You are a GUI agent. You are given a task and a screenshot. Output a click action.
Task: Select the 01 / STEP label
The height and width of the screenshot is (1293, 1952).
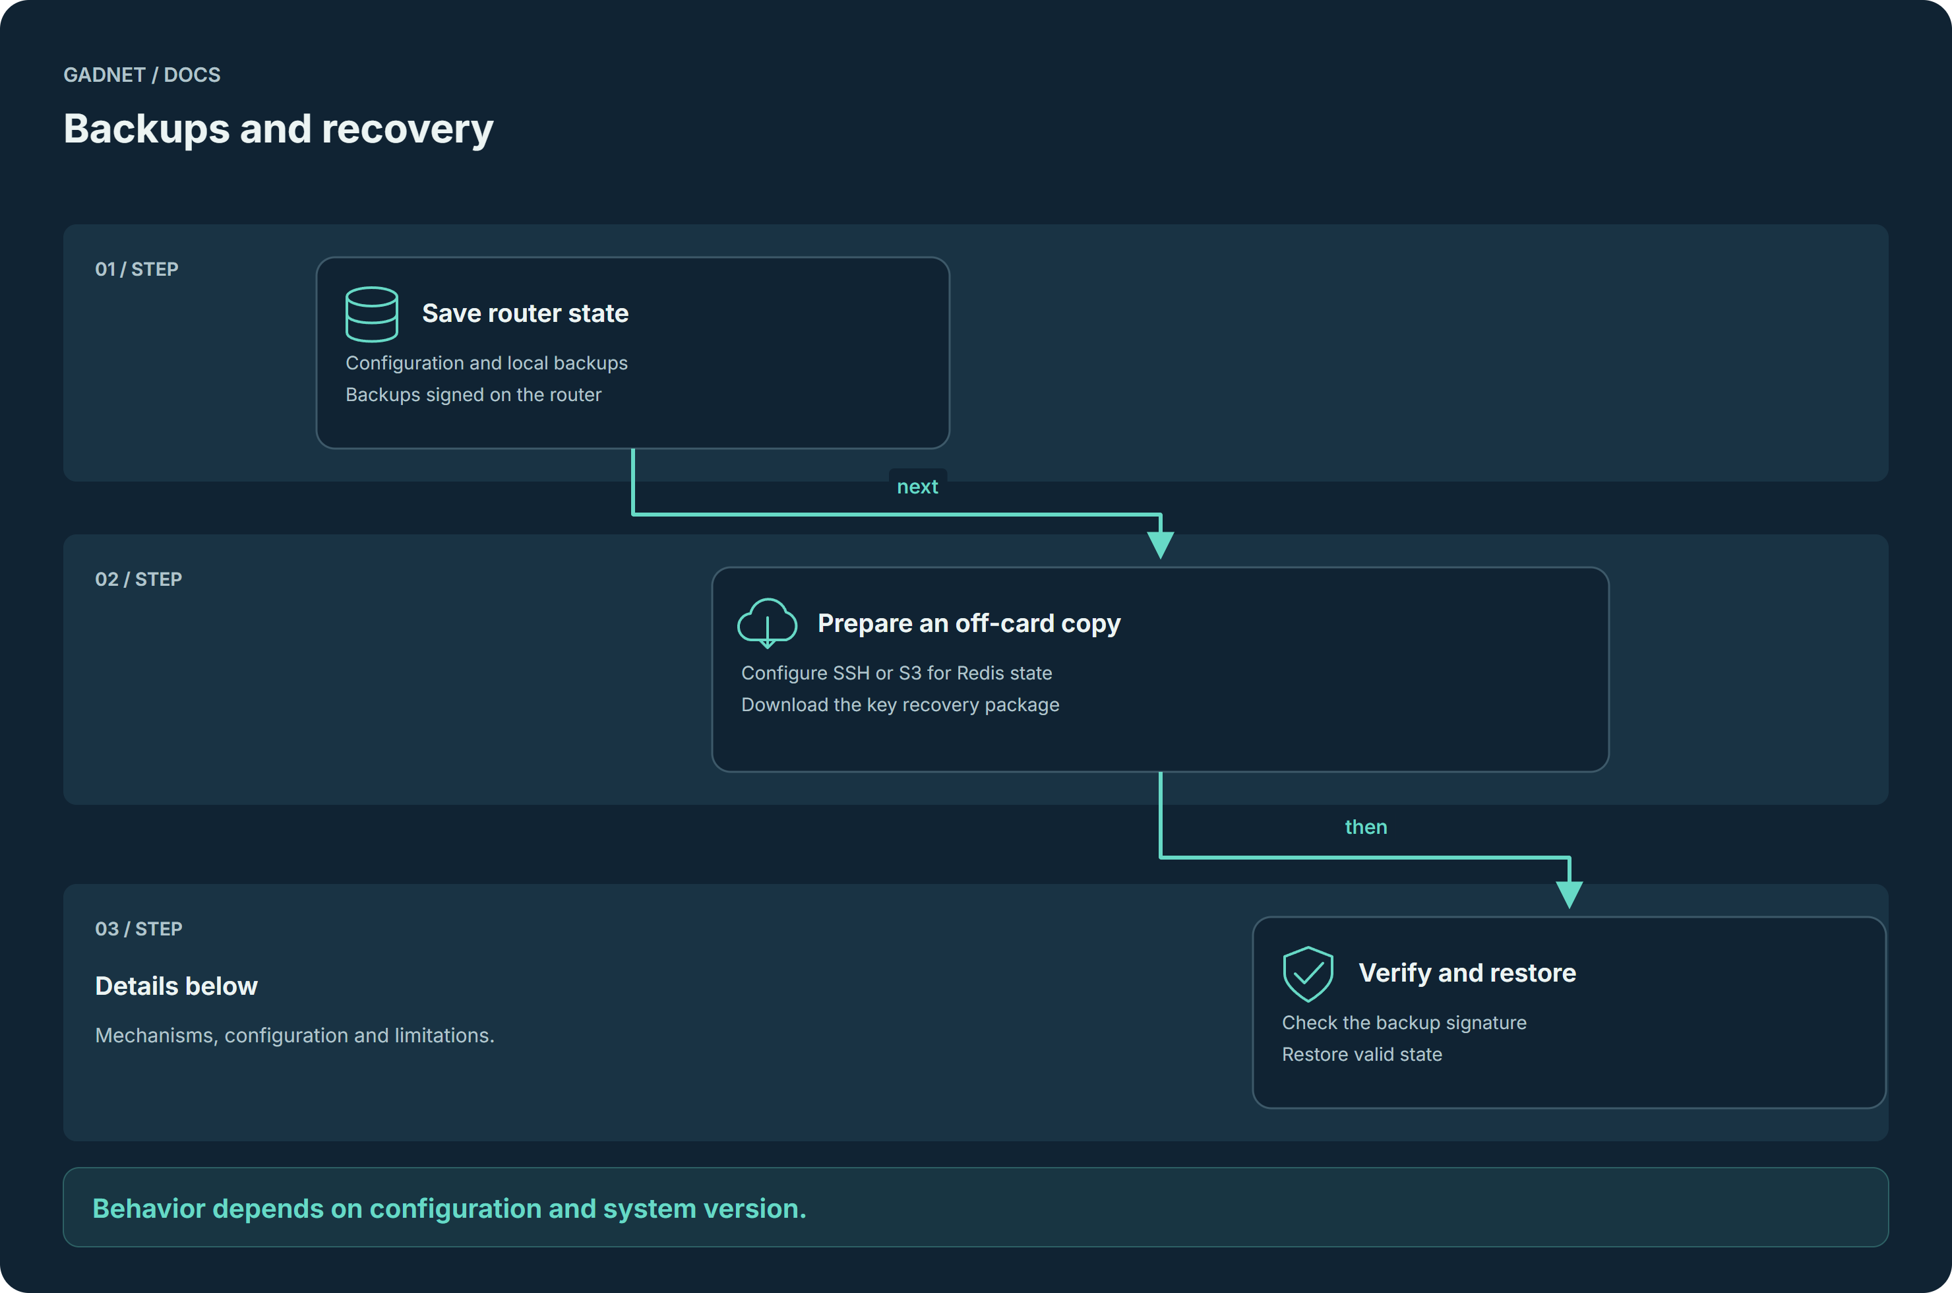(137, 270)
